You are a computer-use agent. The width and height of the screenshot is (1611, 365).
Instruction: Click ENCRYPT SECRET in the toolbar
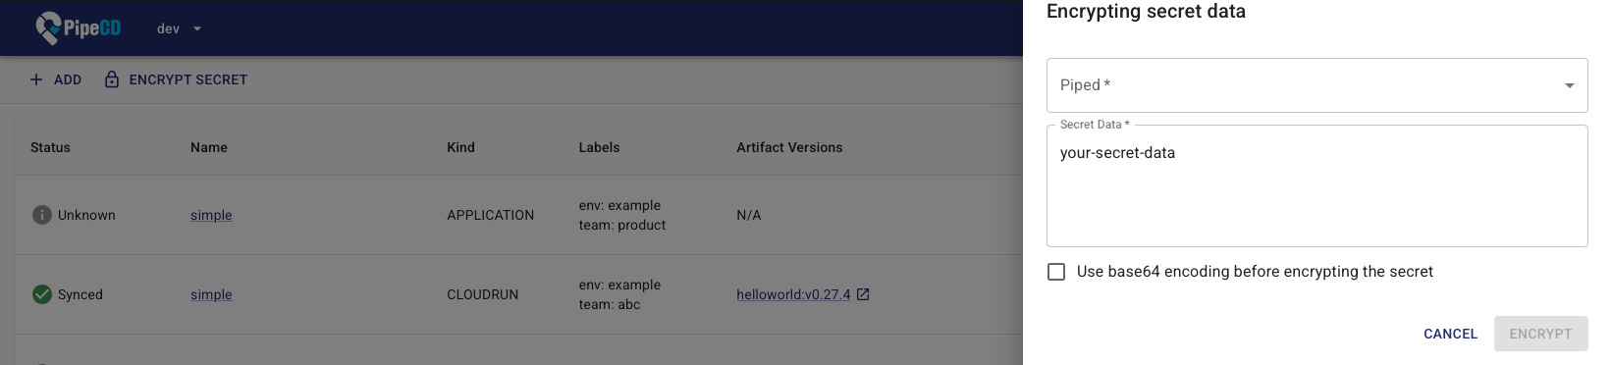tap(177, 79)
